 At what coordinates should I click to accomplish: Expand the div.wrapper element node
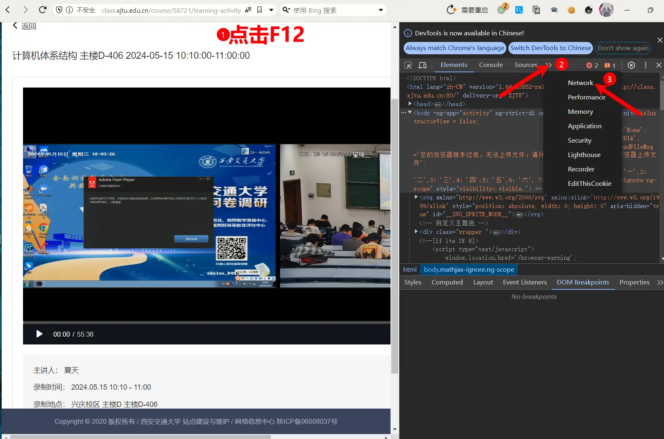click(416, 231)
